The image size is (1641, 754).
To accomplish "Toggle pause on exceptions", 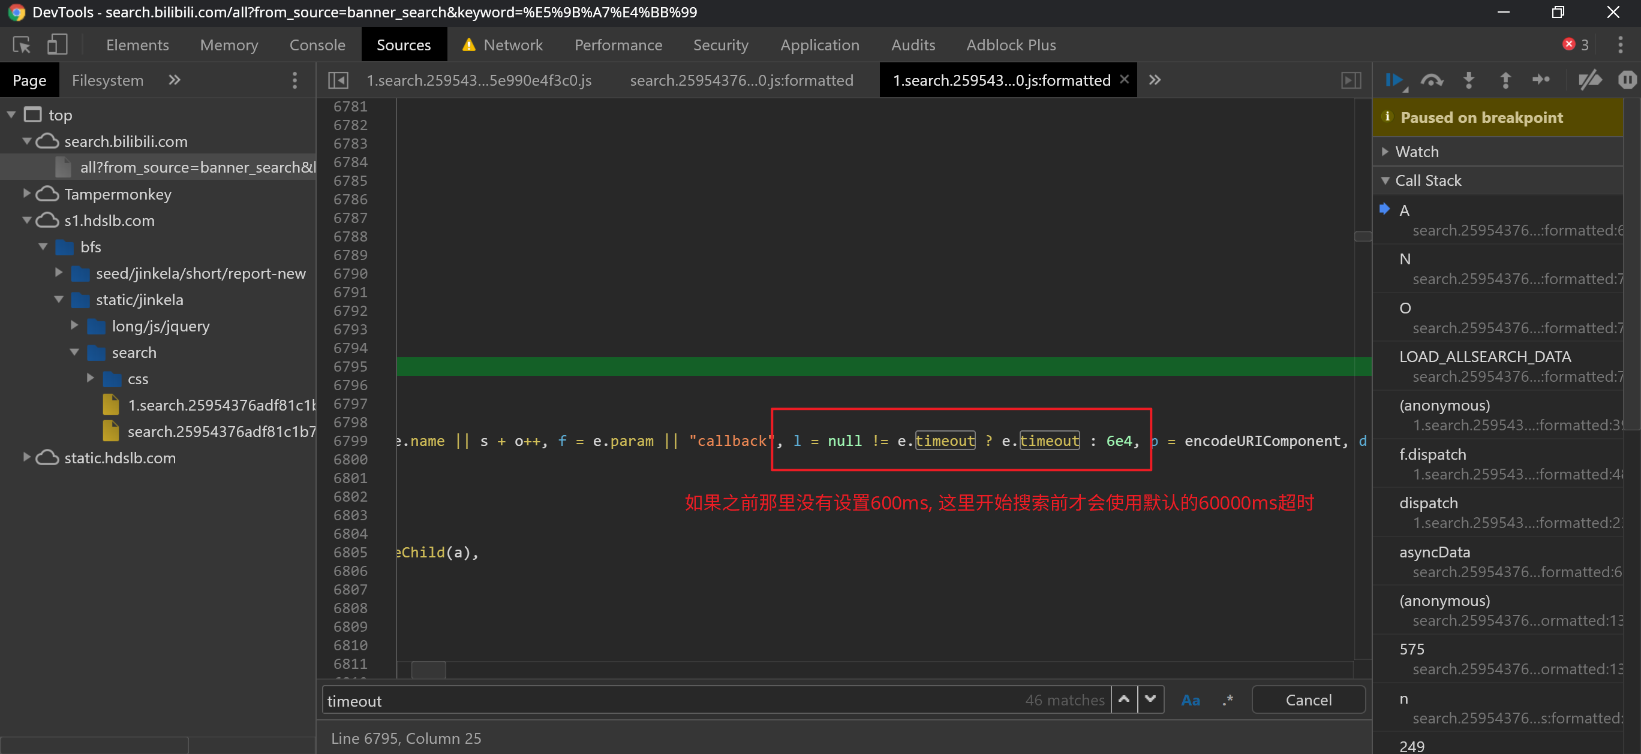I will (1628, 80).
